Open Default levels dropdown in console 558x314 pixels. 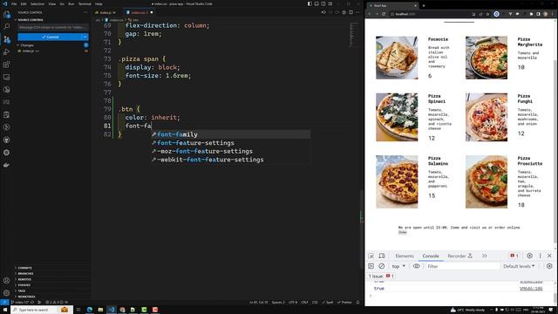coord(519,266)
